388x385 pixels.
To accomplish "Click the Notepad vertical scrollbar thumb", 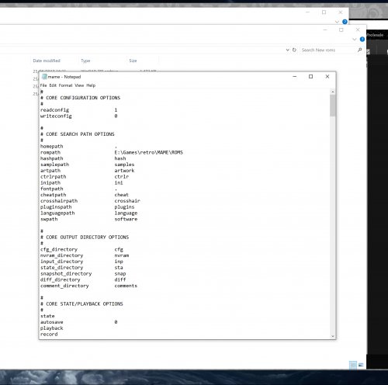I will (x=333, y=106).
